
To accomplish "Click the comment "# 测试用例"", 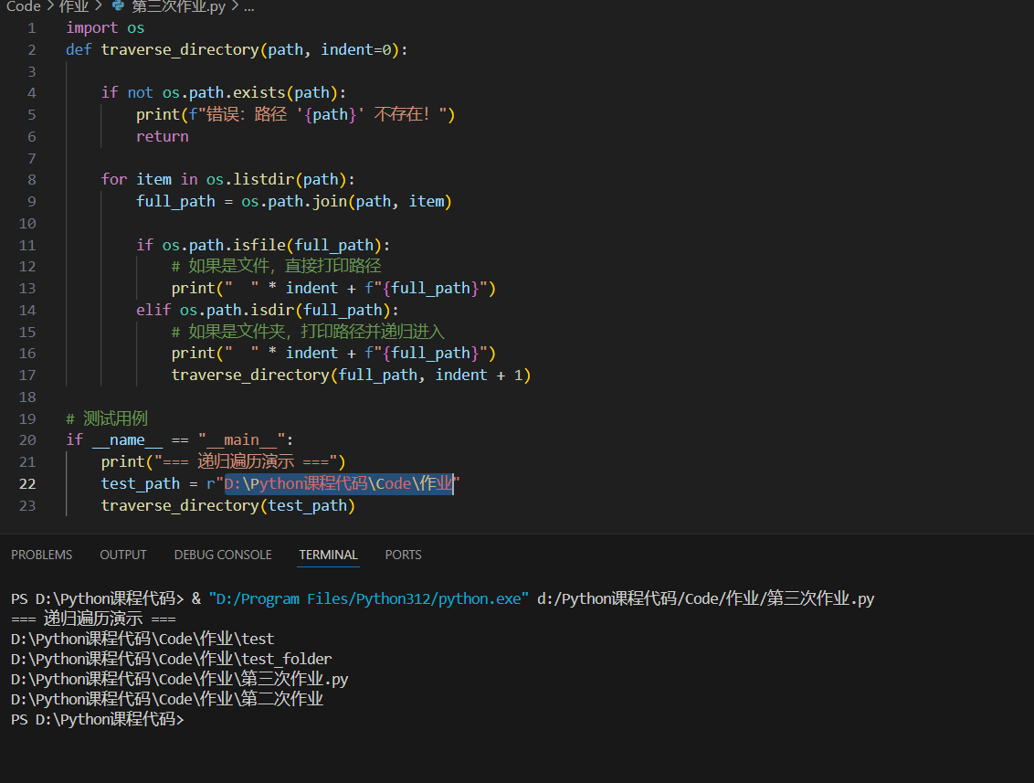I will click(107, 418).
